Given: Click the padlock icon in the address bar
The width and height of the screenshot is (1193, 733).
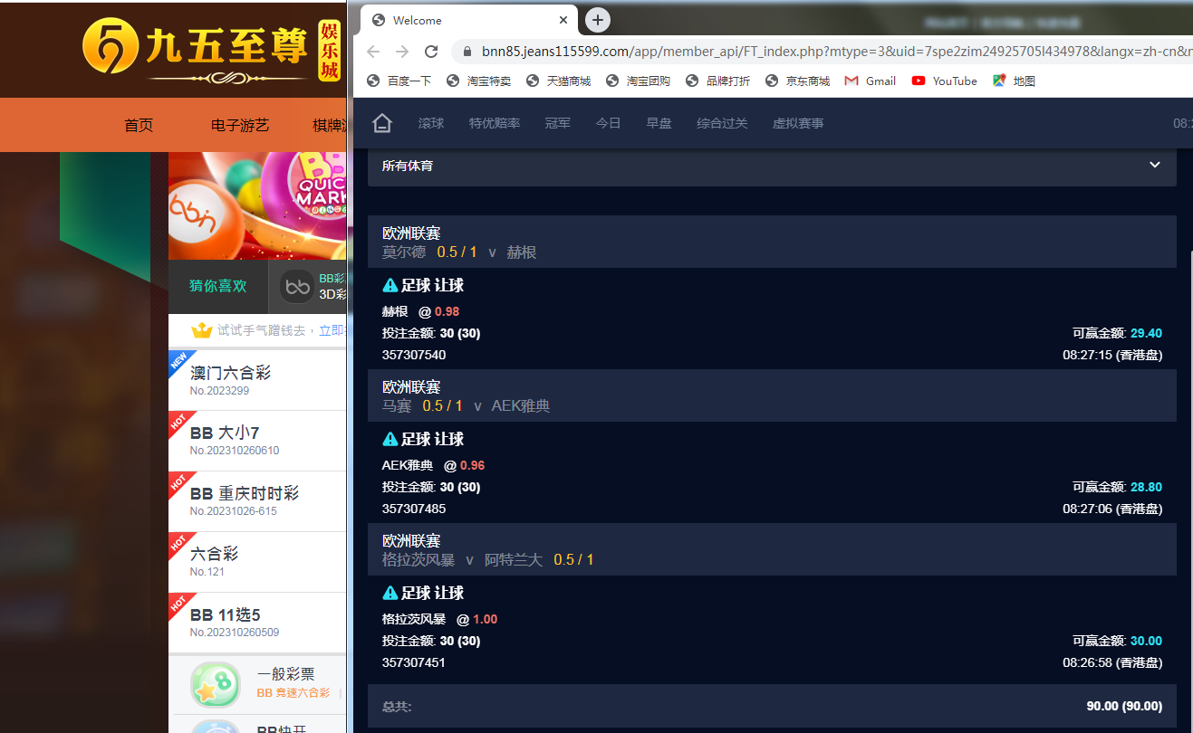Looking at the screenshot, I should click(467, 52).
